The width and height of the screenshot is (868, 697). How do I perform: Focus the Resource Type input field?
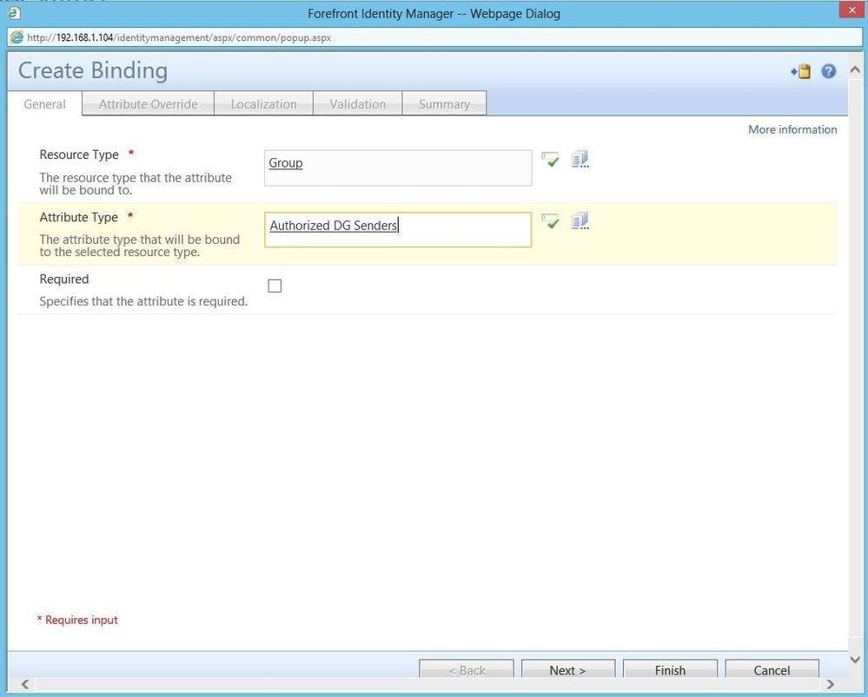click(x=398, y=168)
